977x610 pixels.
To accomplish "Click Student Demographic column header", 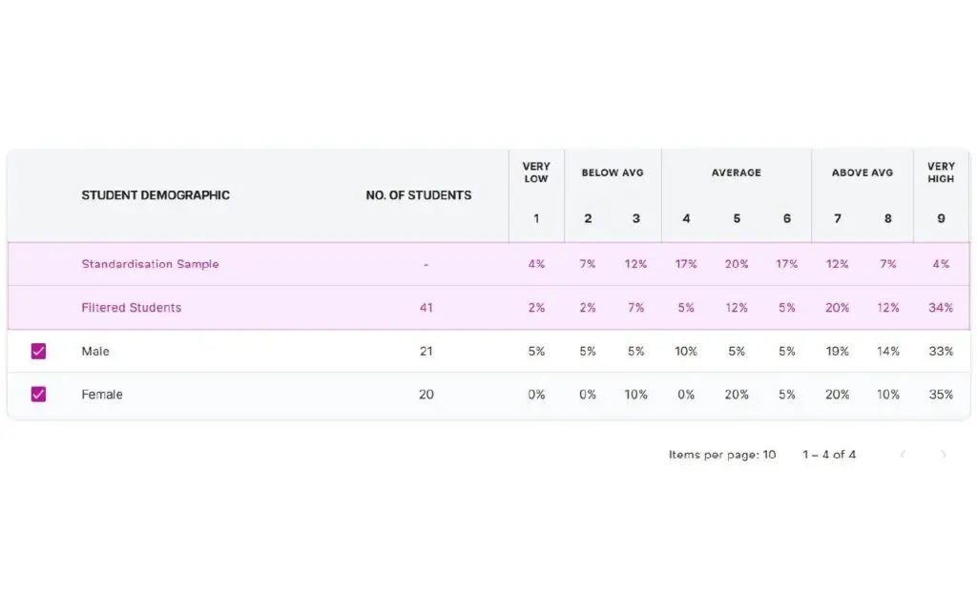I will coord(156,195).
